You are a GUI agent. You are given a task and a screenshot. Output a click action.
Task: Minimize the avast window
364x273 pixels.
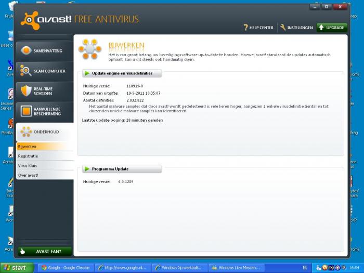pyautogui.click(x=315, y=7)
